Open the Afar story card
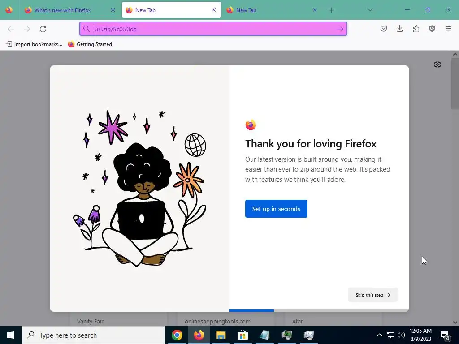Image resolution: width=459 pixels, height=344 pixels. [333, 319]
